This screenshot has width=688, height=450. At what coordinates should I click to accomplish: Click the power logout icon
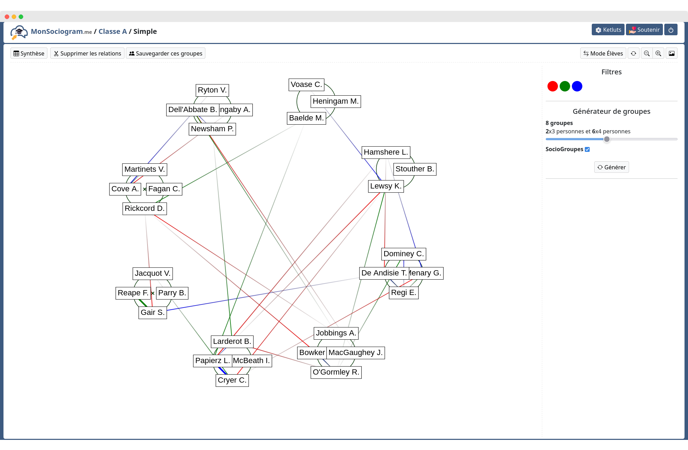671,30
